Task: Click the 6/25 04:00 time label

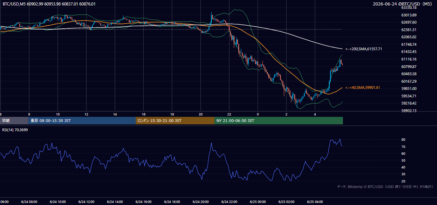Action: tap(315, 202)
